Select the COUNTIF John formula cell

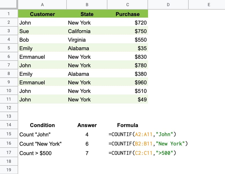pyautogui.click(x=127, y=134)
